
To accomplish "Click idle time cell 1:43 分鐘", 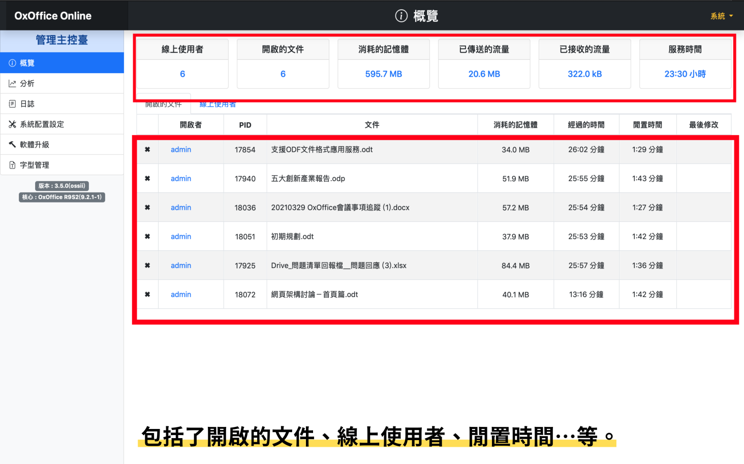I will [647, 179].
